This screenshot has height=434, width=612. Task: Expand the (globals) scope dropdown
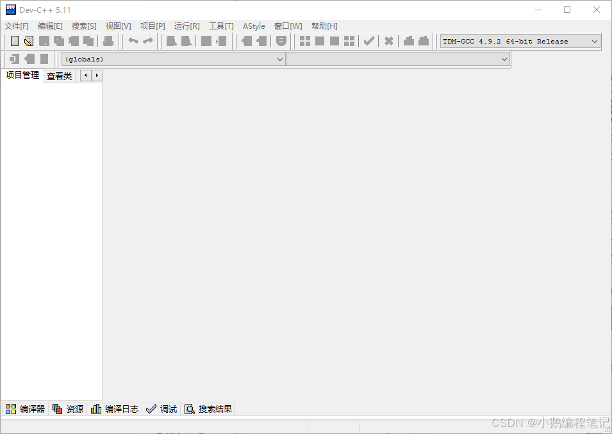(173, 60)
